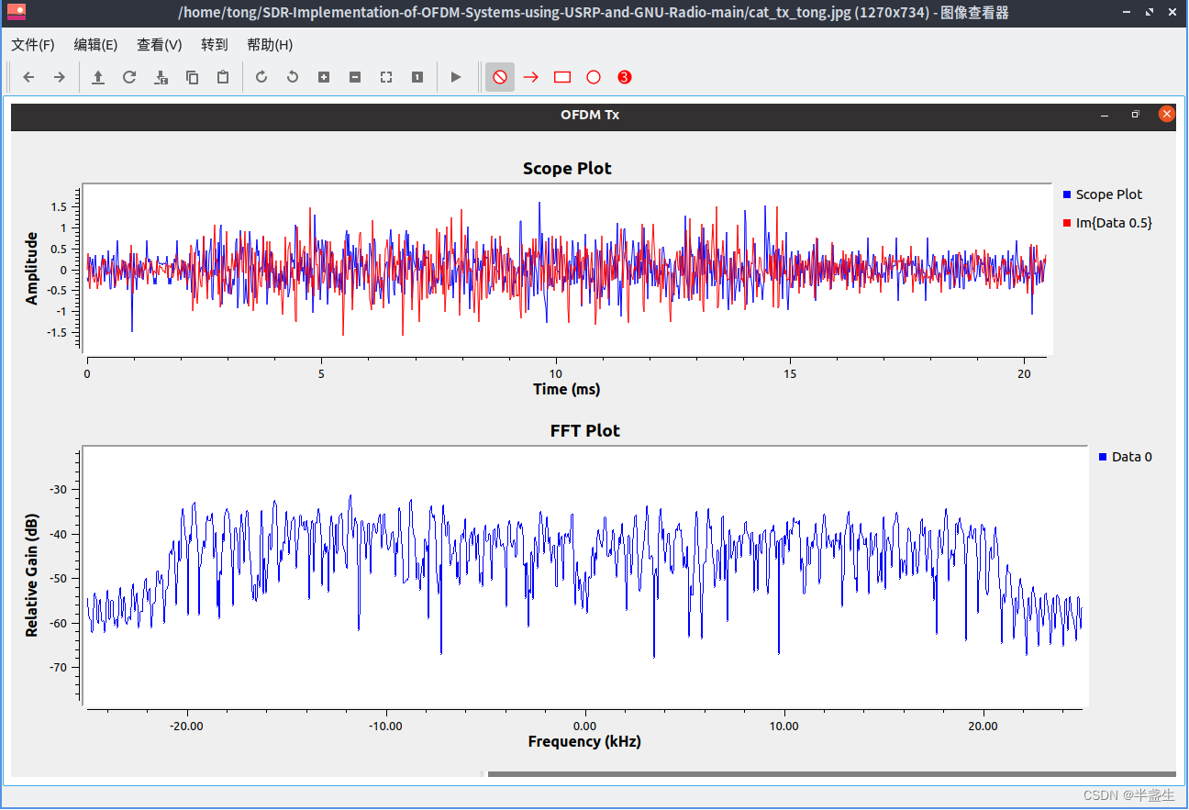
Task: Copy the image to clipboard
Action: 192,77
